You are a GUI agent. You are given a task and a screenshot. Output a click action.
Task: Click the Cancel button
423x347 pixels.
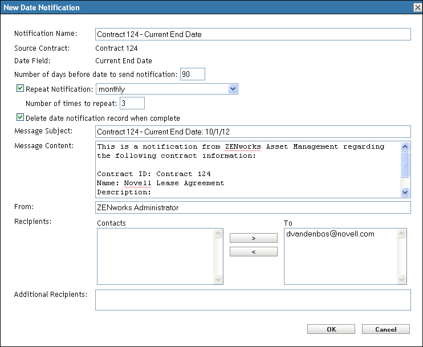point(386,329)
